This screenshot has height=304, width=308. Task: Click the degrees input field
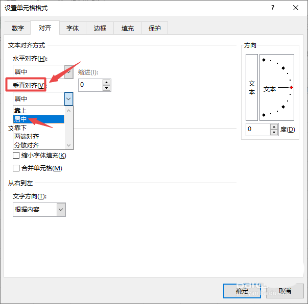point(257,129)
